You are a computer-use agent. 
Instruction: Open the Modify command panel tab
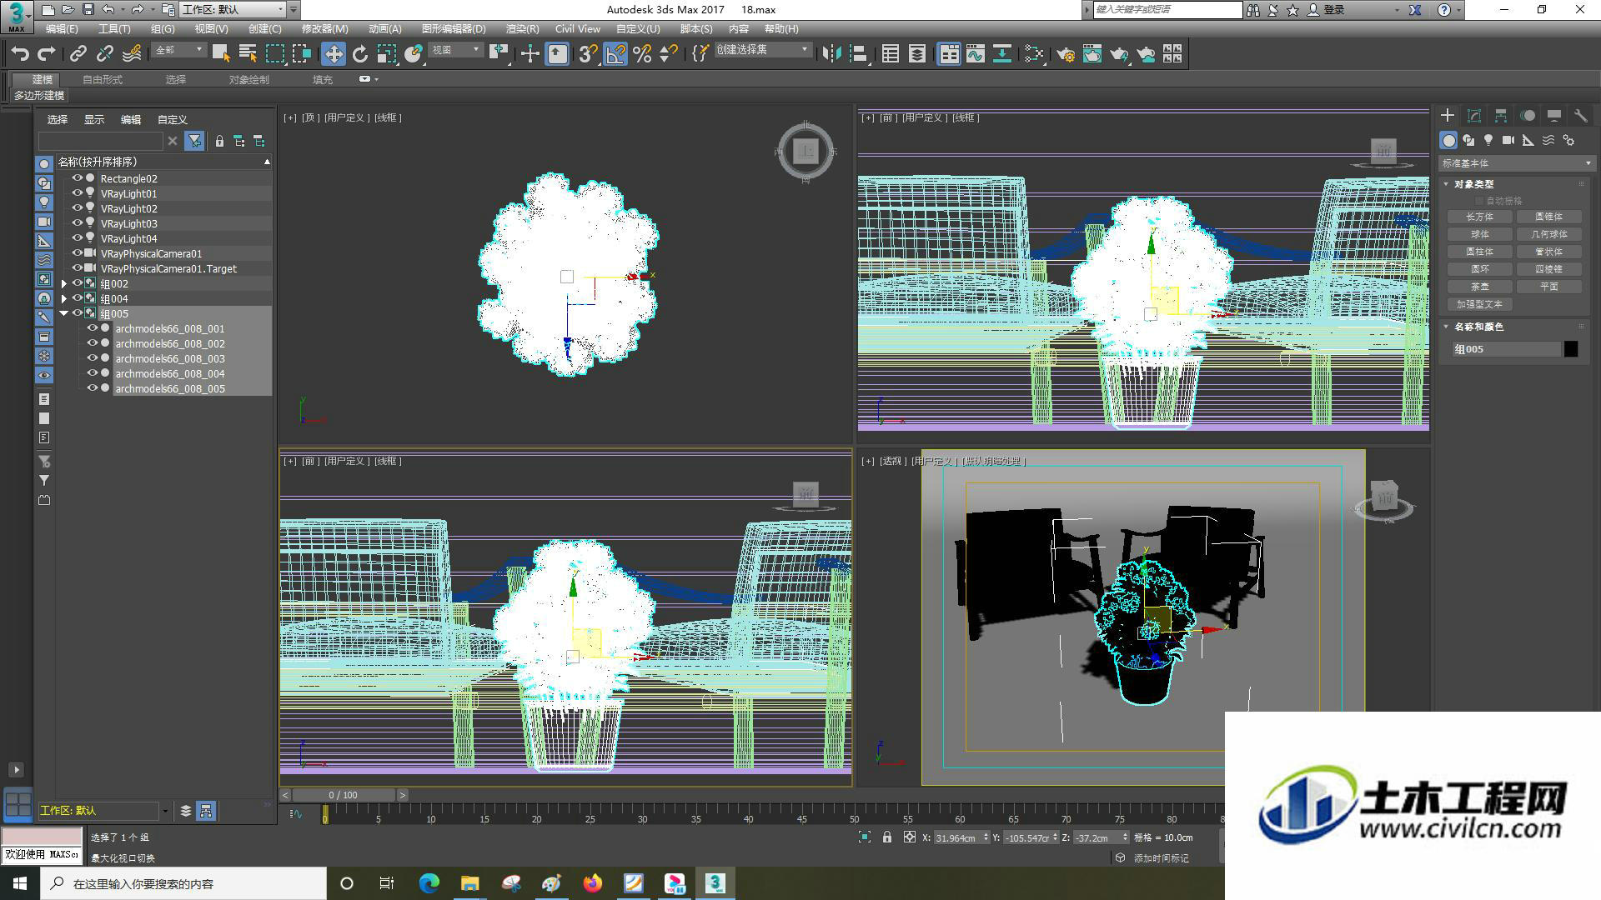1474,116
